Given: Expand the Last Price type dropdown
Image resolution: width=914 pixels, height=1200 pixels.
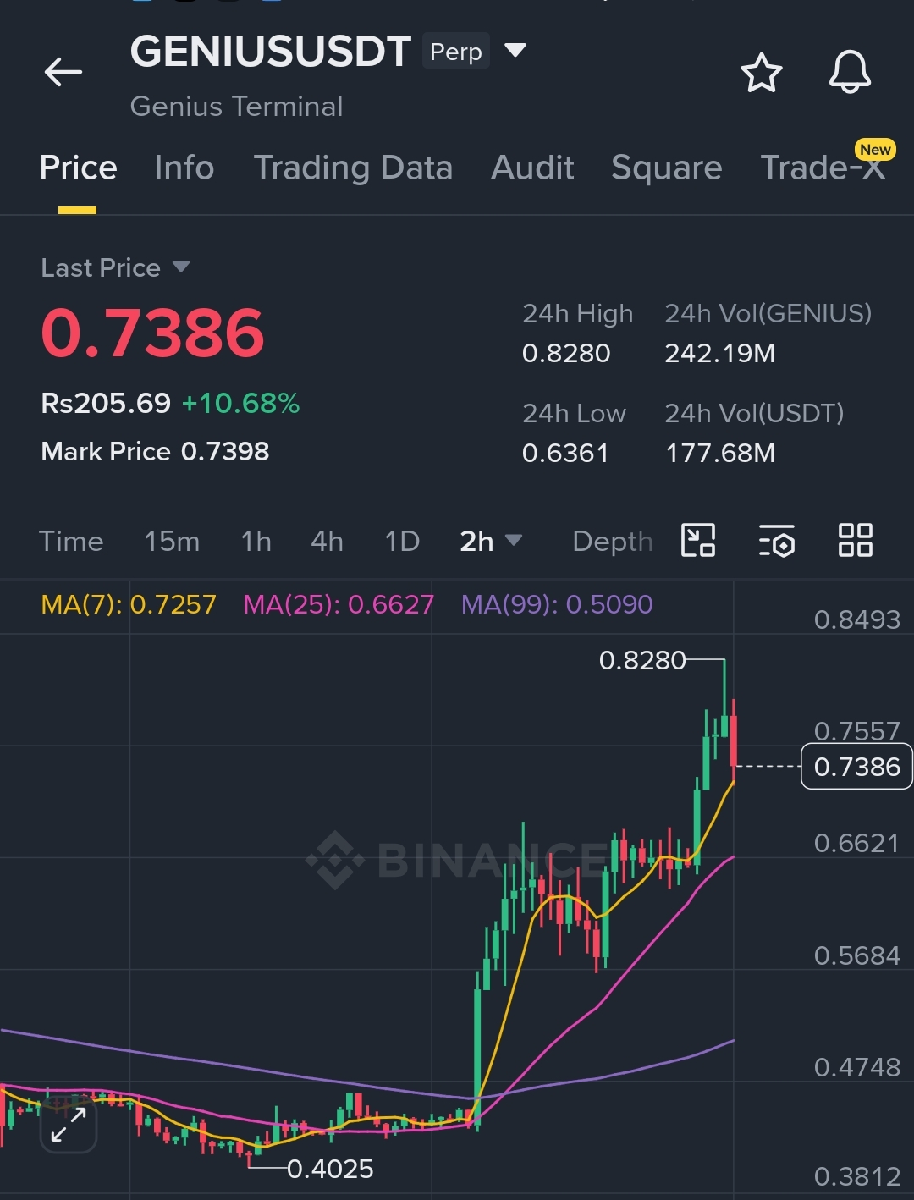Looking at the screenshot, I should (180, 267).
